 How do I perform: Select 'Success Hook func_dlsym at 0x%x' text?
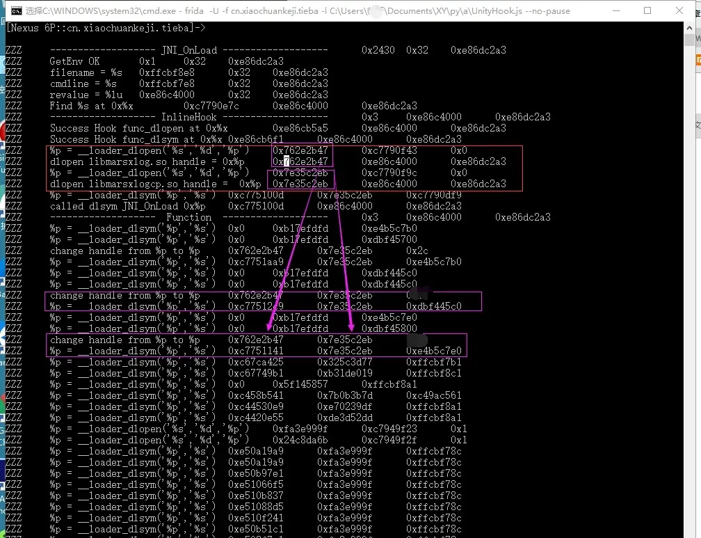pos(136,139)
